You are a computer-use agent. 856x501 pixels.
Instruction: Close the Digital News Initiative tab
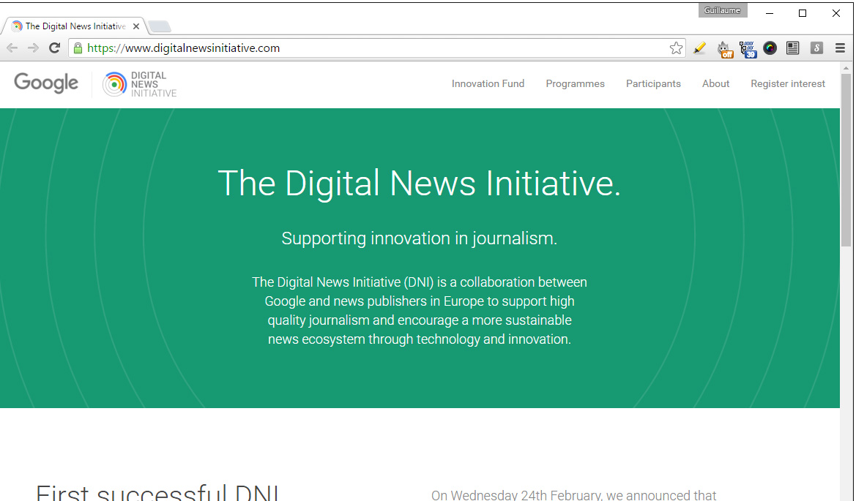136,26
